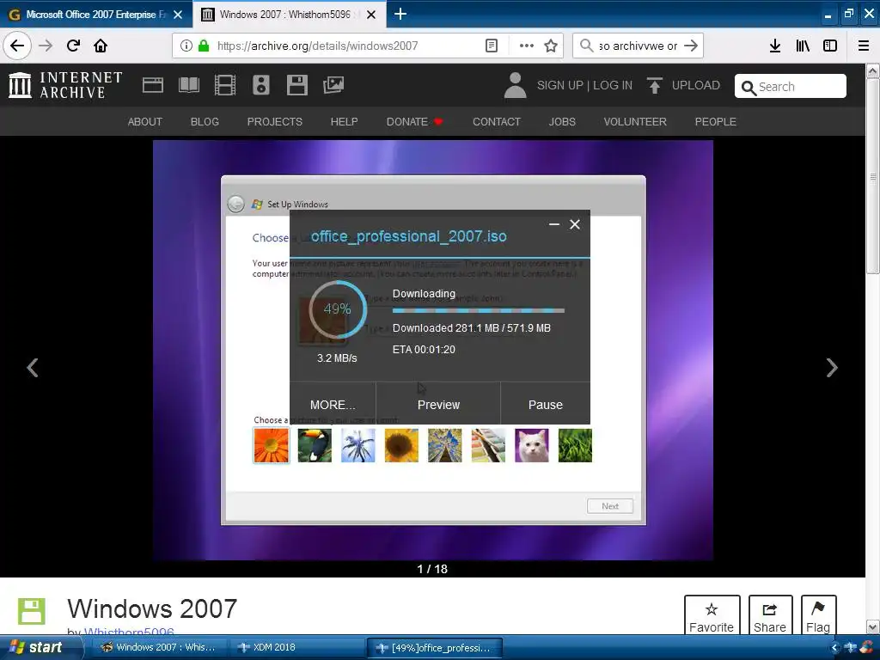Click the UPLOAD arrow button

(683, 85)
